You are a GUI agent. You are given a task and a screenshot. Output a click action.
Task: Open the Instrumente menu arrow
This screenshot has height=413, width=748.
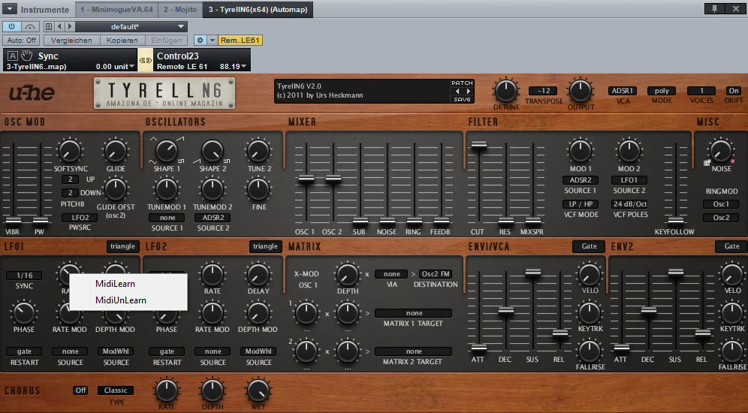point(9,9)
